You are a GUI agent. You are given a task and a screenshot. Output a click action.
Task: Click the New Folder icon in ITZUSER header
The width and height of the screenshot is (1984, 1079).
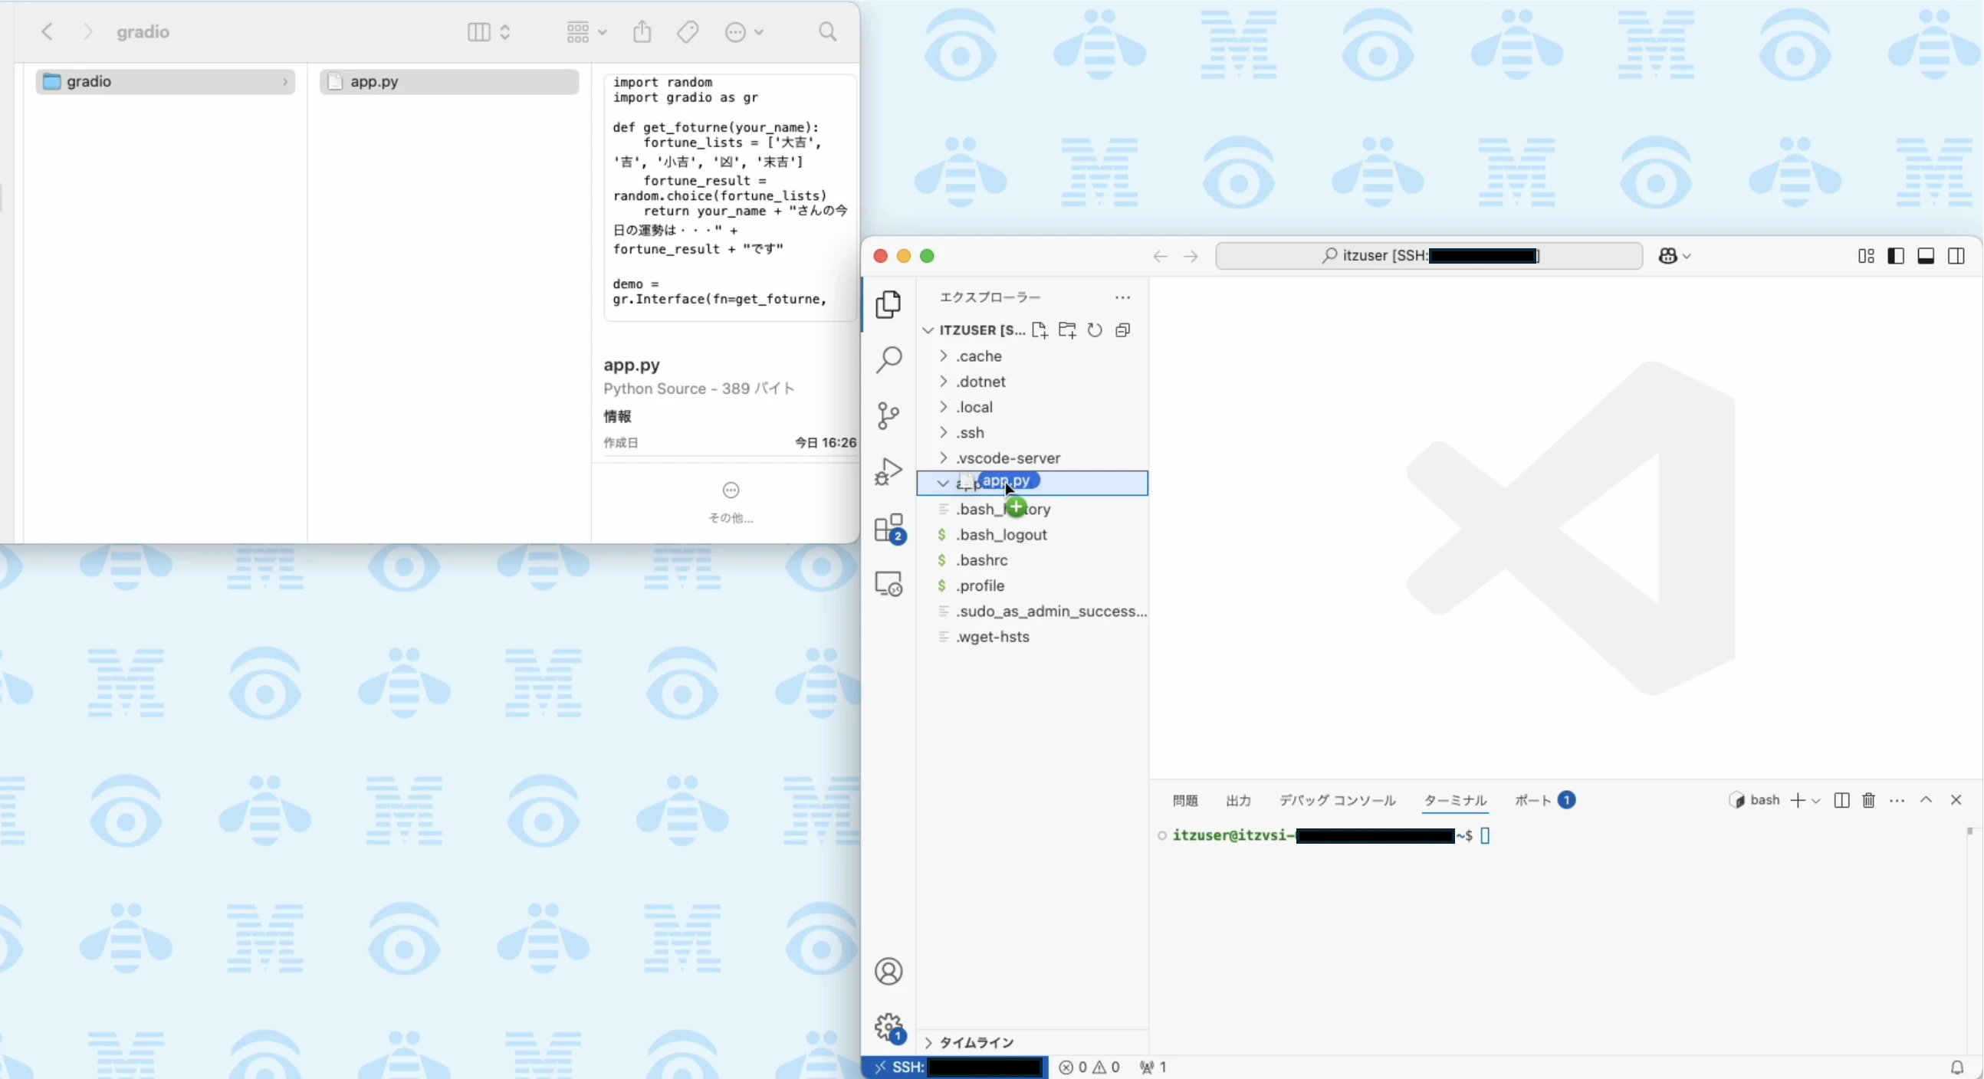[x=1067, y=330]
